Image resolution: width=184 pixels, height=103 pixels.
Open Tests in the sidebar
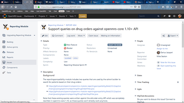pos(9,73)
